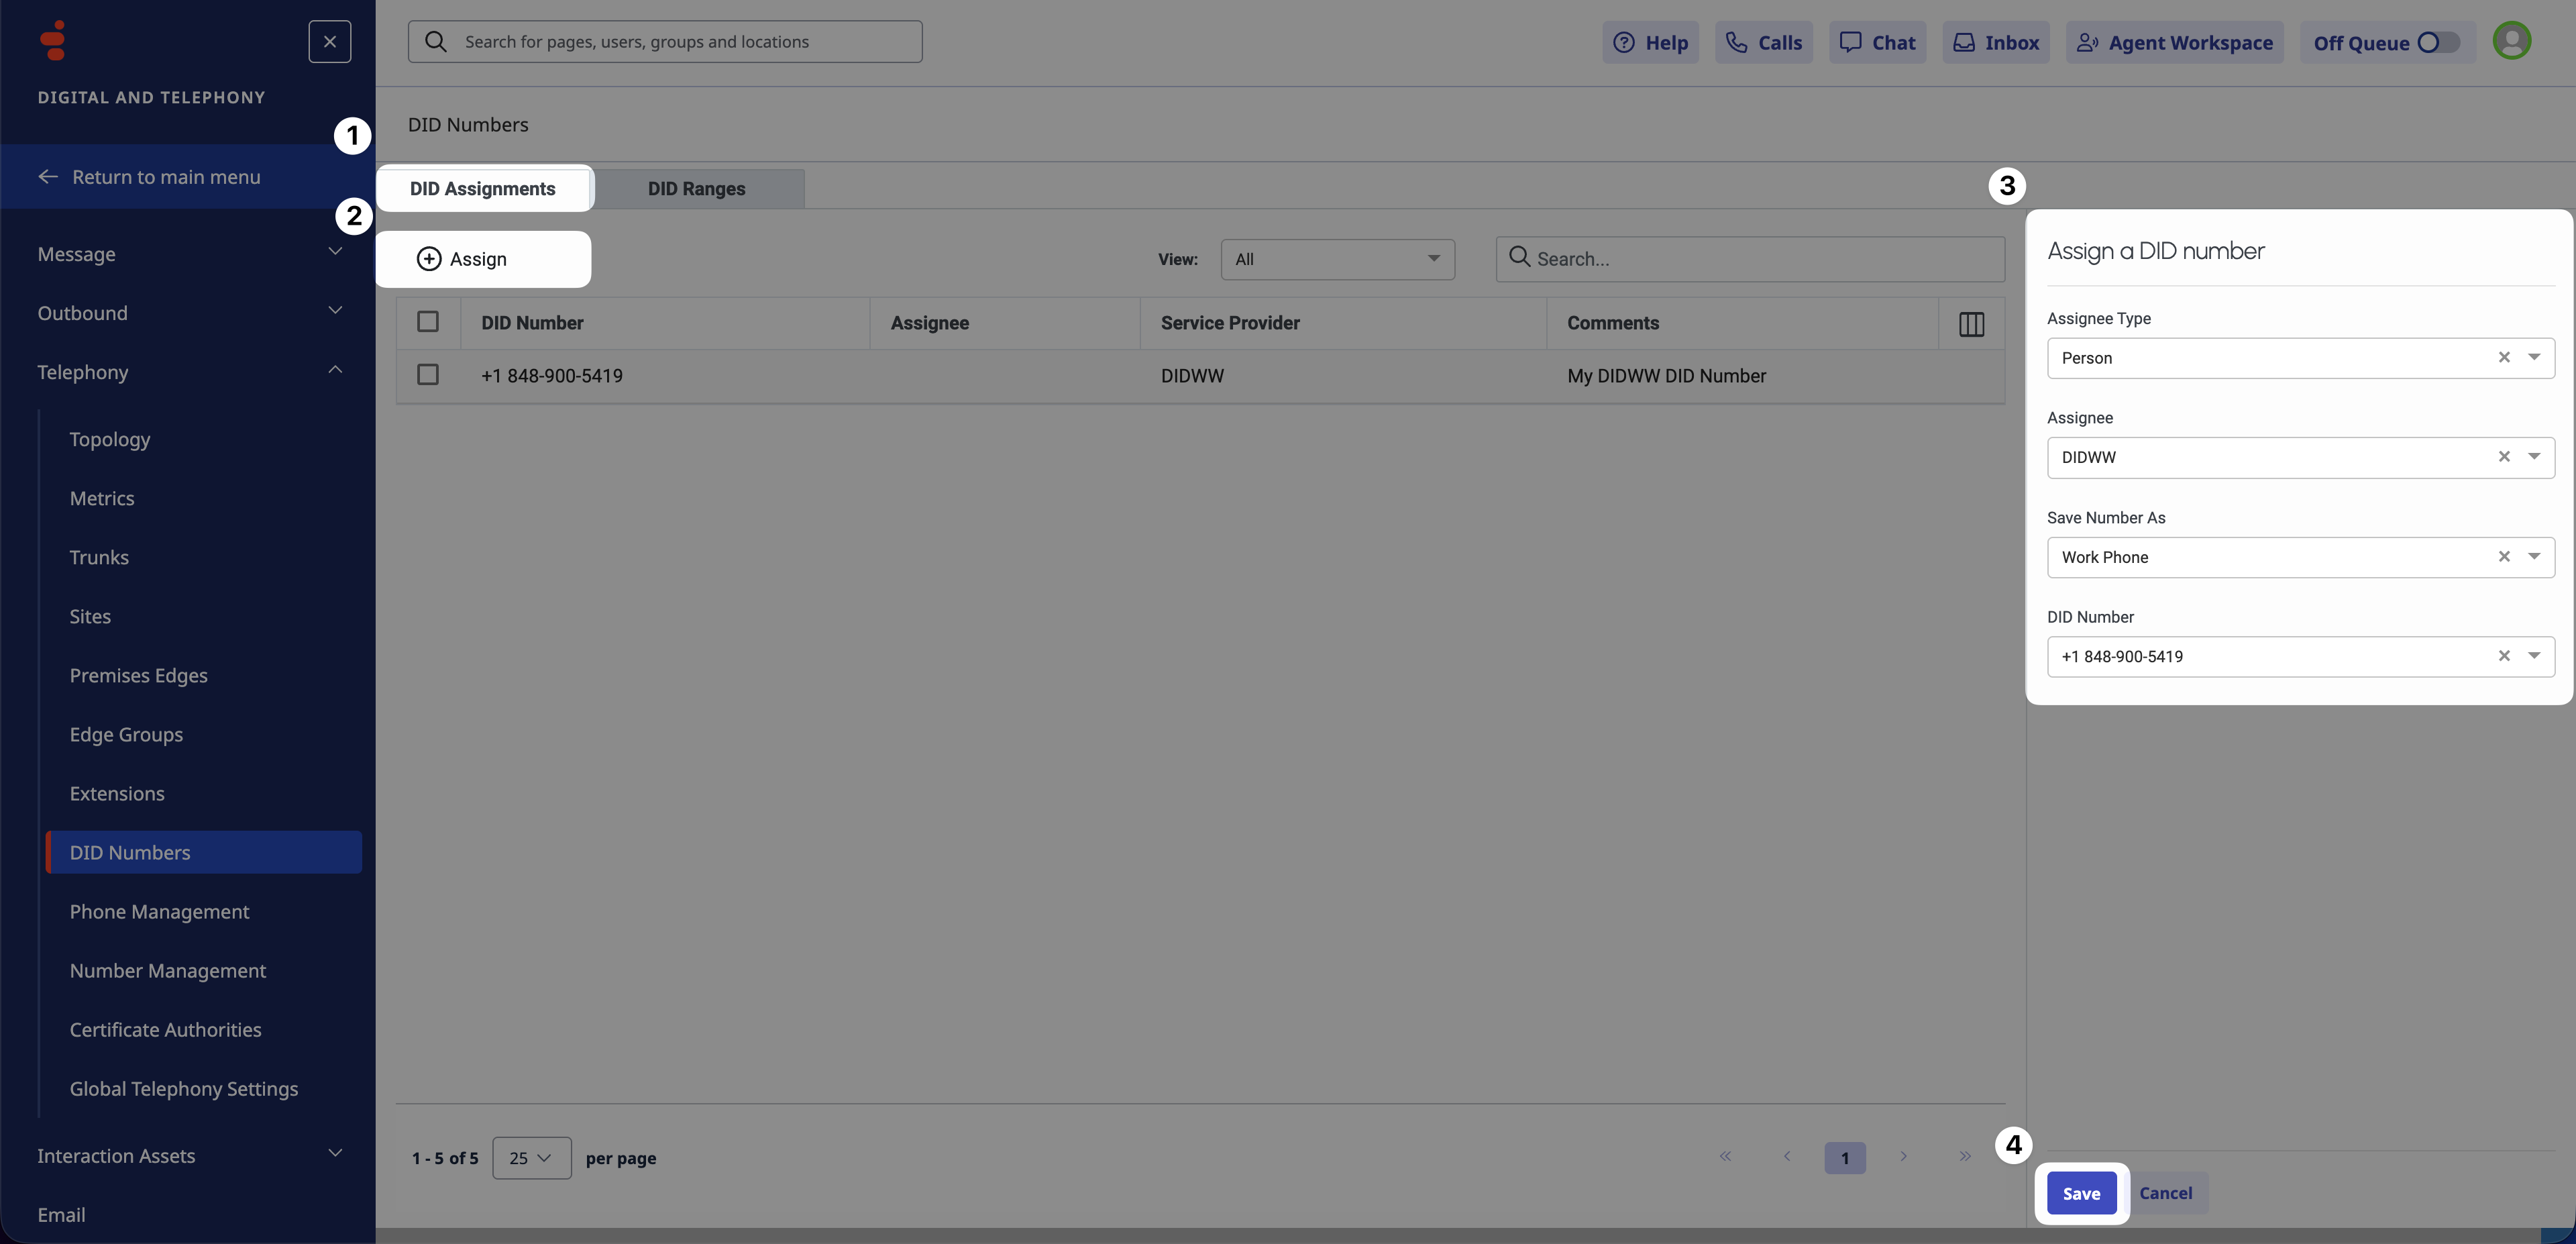Open the Chat bubble icon
Image resolution: width=2576 pixels, height=1244 pixels.
(x=1851, y=42)
